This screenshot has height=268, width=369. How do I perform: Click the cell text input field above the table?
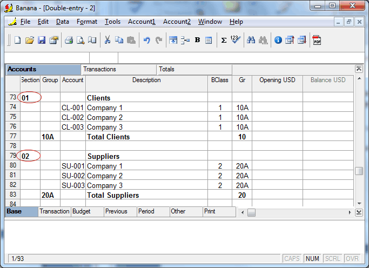coord(241,58)
